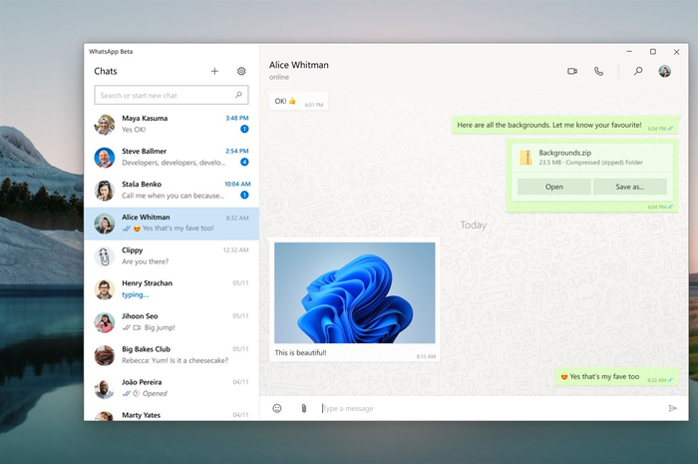Click Jihoon Seo's avatar
The height and width of the screenshot is (464, 698).
(x=105, y=322)
